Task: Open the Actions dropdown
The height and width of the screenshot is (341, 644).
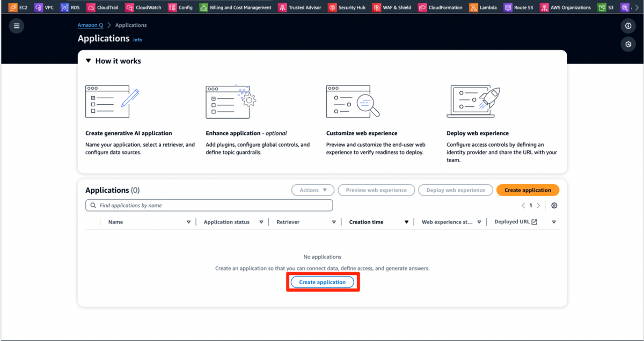Action: pos(313,190)
